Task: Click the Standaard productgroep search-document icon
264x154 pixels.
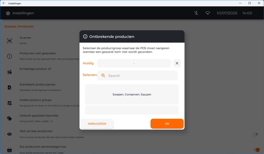Action: 10,88
